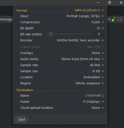This screenshot has width=124, height=128.
Task: Close the application window
Action: point(121,3)
